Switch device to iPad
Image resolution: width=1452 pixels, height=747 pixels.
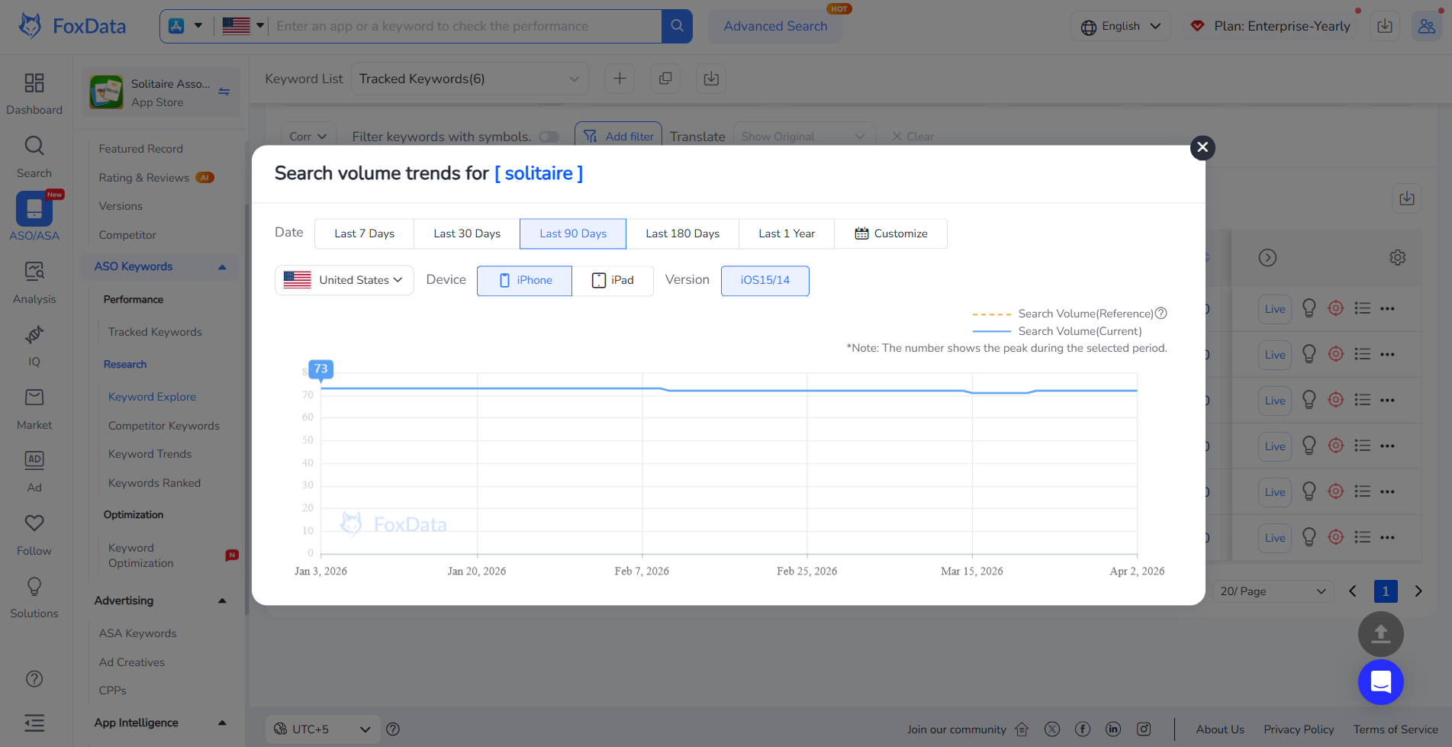[613, 280]
